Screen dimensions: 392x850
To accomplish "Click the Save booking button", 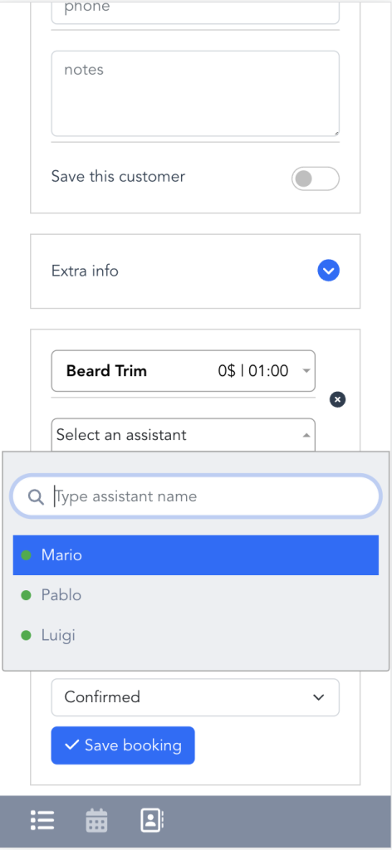I will coord(123,745).
